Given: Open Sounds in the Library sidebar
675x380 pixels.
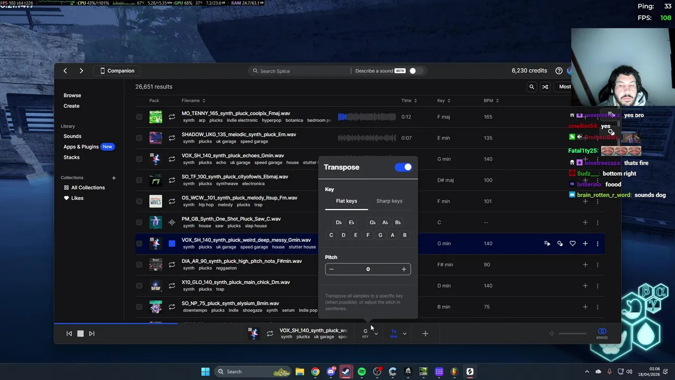Looking at the screenshot, I should point(72,136).
